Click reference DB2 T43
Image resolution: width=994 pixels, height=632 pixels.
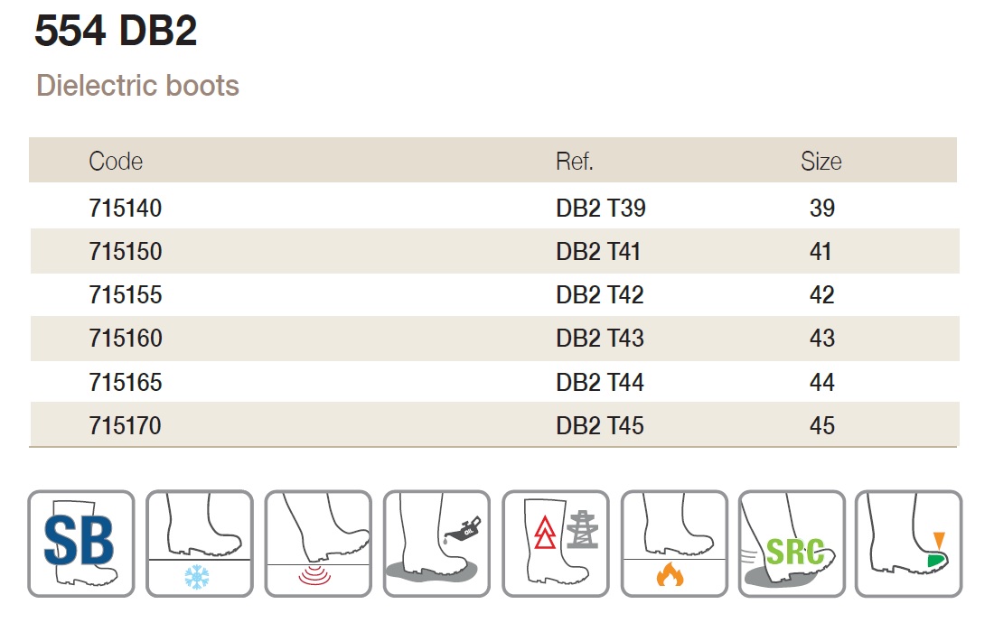600,339
